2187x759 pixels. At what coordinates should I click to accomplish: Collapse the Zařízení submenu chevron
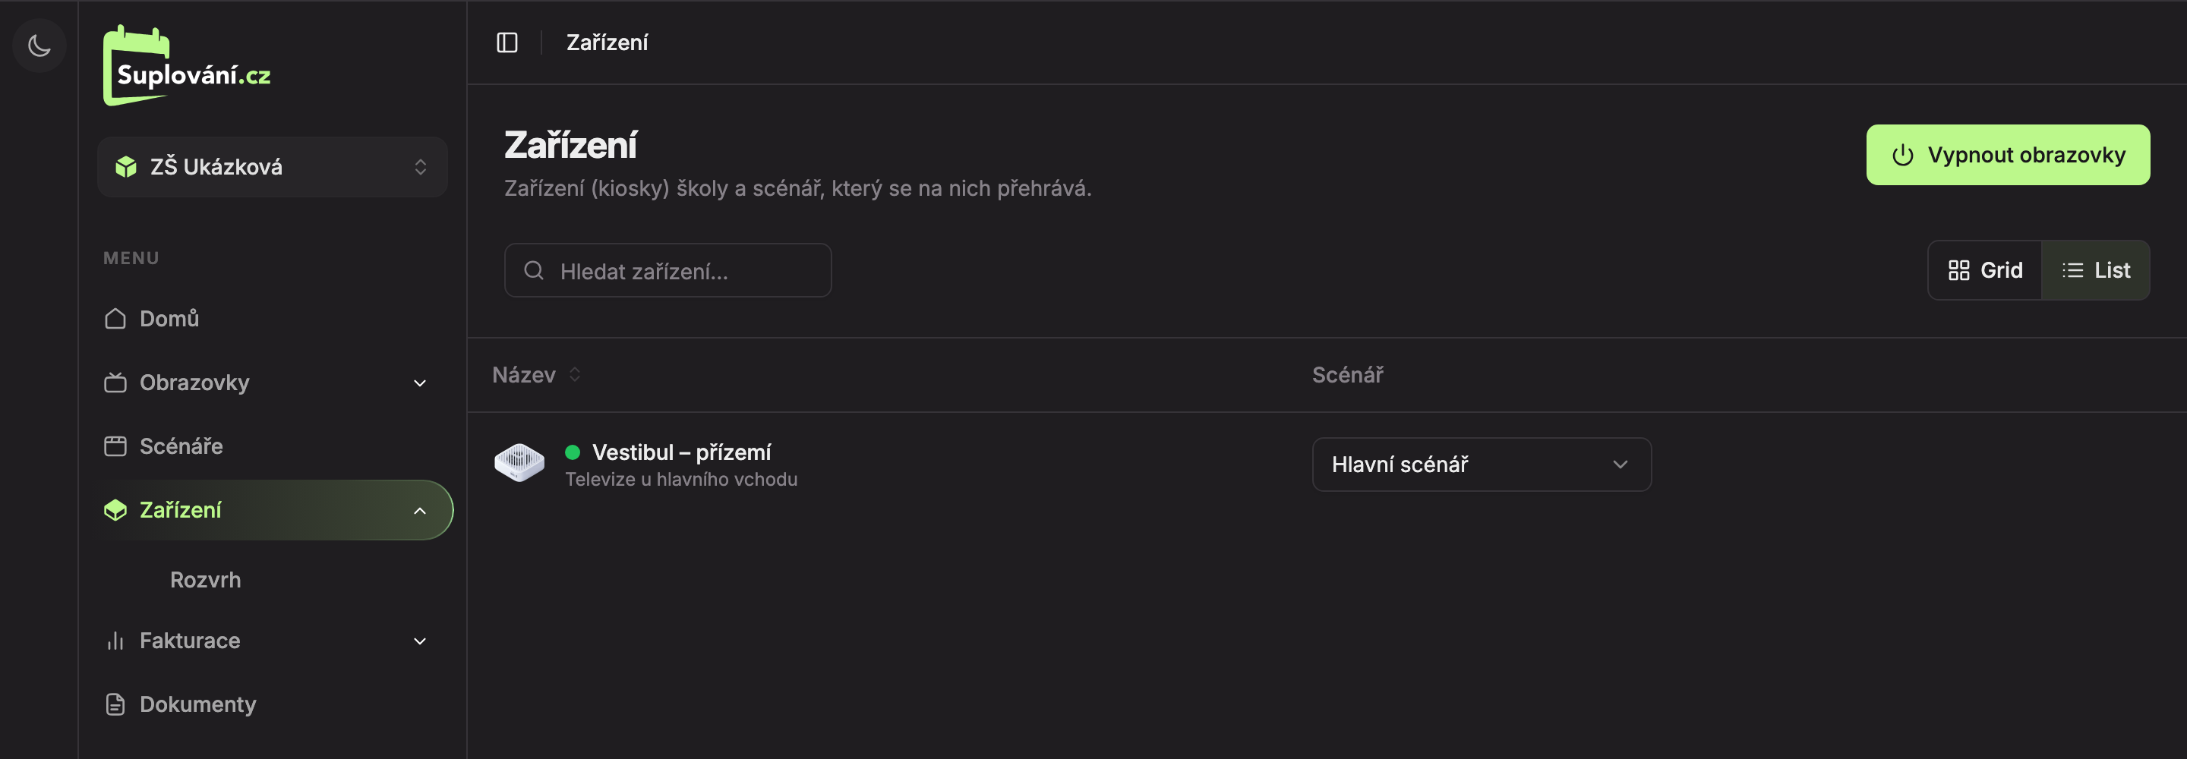pos(419,510)
